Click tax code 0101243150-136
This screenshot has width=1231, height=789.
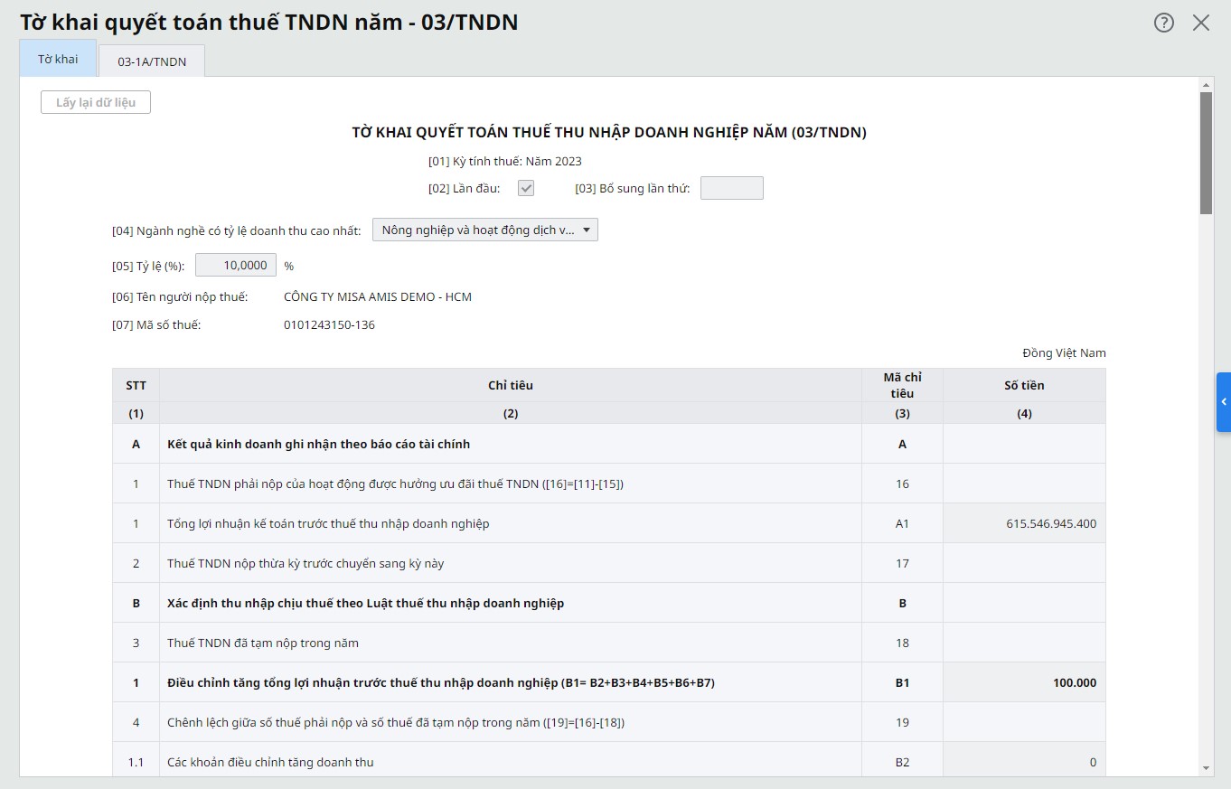pyautogui.click(x=329, y=324)
